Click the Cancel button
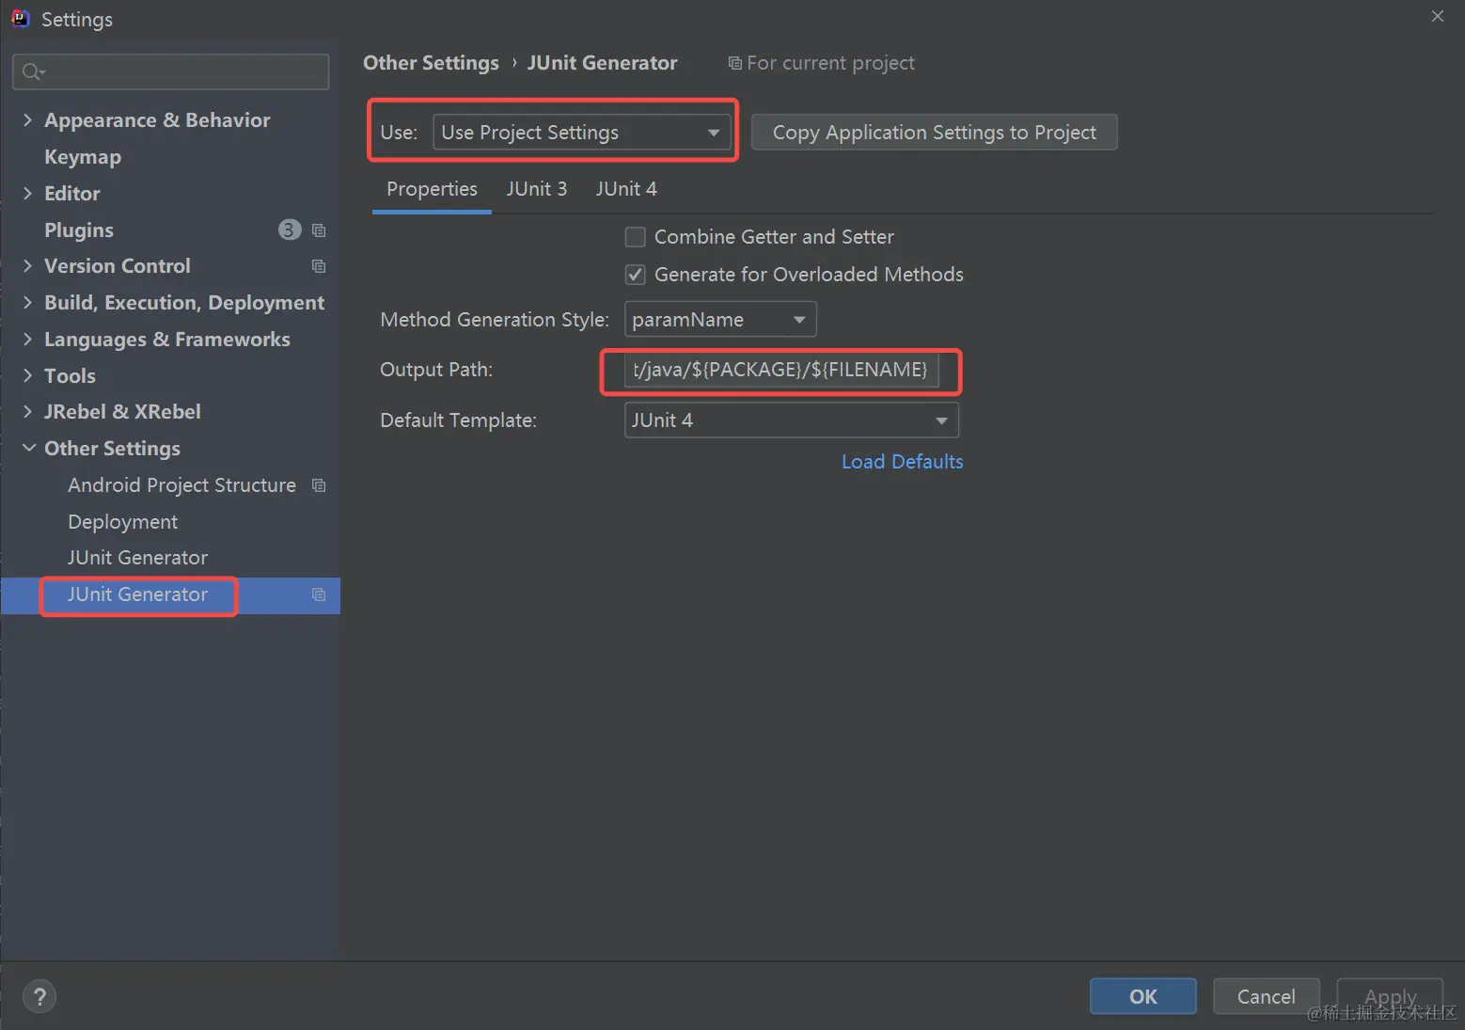Image resolution: width=1465 pixels, height=1030 pixels. point(1266,997)
